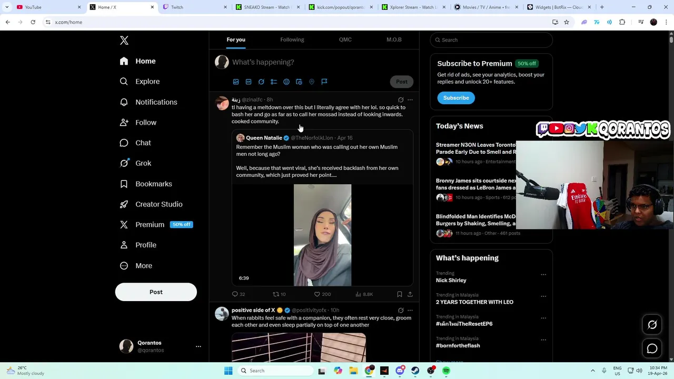
Task: View analytics of @zinalfc post
Action: pos(364,294)
